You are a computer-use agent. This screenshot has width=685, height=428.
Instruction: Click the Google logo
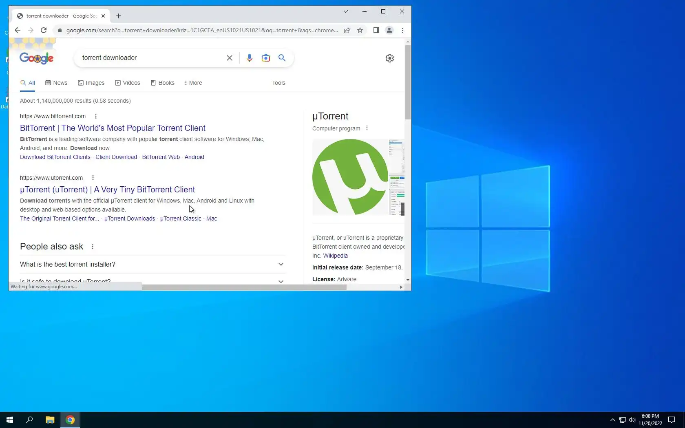pos(37,58)
